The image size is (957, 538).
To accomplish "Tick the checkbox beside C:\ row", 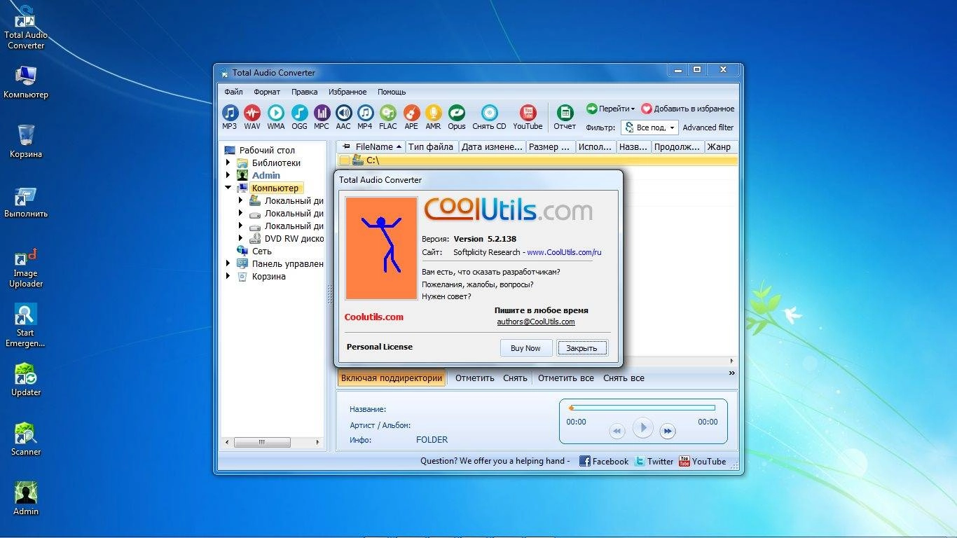I will pyautogui.click(x=345, y=160).
